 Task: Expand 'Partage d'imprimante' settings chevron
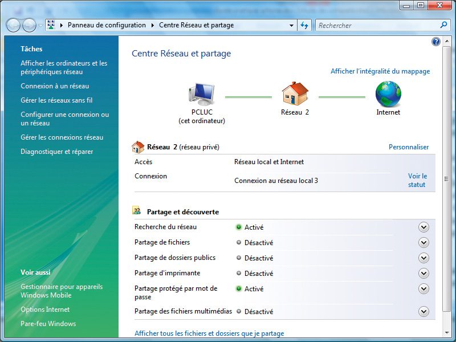424,274
